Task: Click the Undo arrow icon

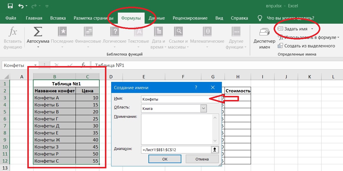Action: [21, 6]
